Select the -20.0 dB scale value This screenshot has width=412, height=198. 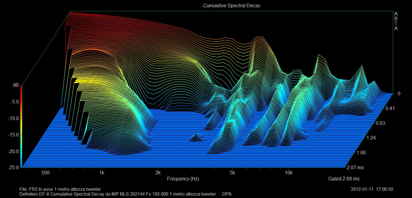(13, 151)
